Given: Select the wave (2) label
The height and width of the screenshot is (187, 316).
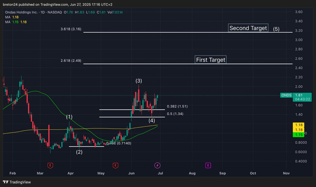Looking at the screenshot, I should click(x=79, y=152).
